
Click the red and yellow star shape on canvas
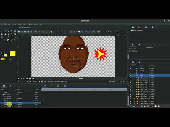coord(100,54)
